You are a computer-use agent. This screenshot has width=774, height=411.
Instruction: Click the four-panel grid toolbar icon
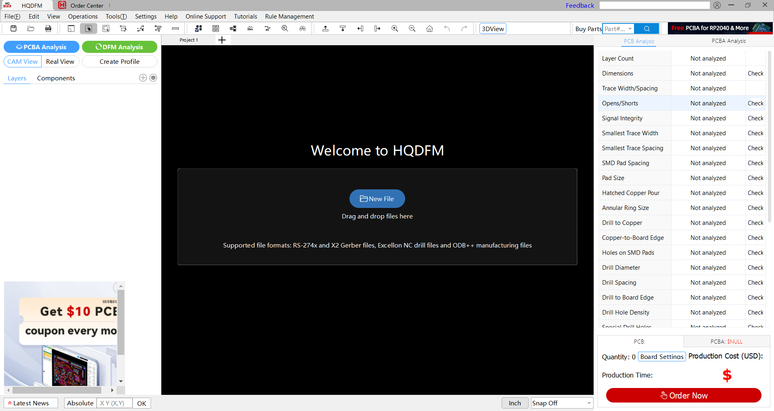coord(215,28)
